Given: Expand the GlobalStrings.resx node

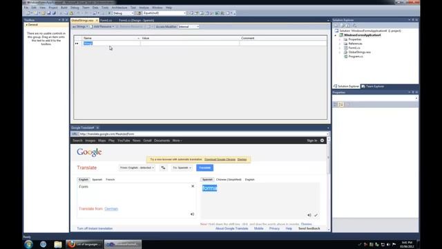Looking at the screenshot, I should coord(340,53).
